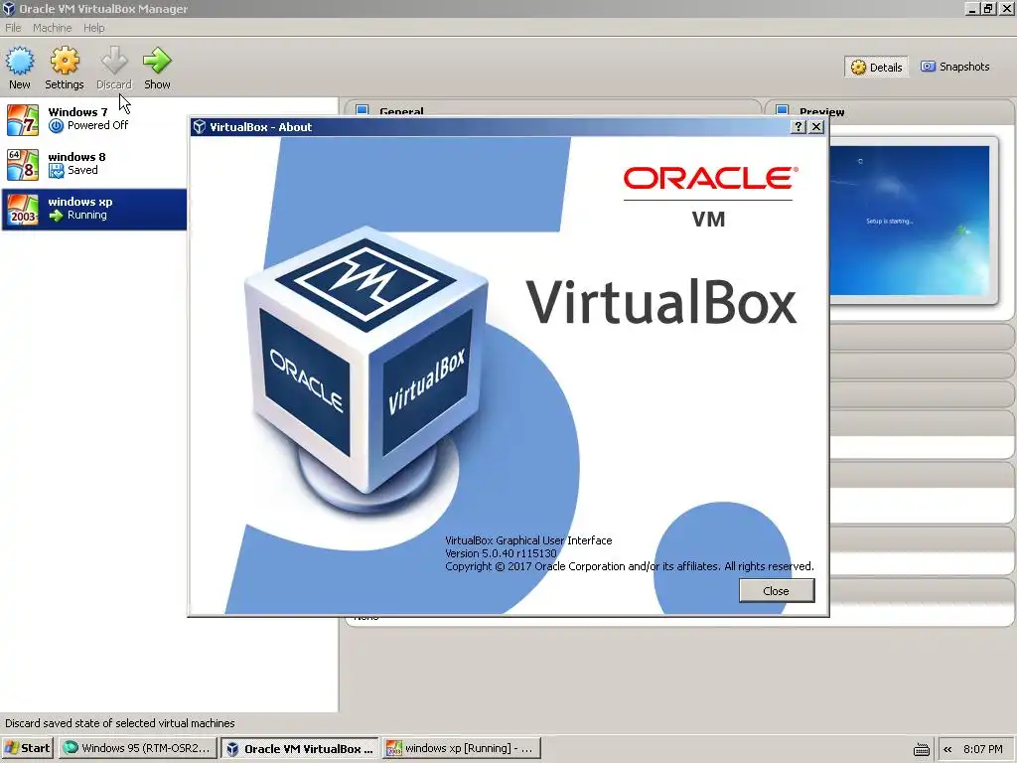The image size is (1017, 763).
Task: Click the New virtual machine icon
Action: (x=20, y=61)
